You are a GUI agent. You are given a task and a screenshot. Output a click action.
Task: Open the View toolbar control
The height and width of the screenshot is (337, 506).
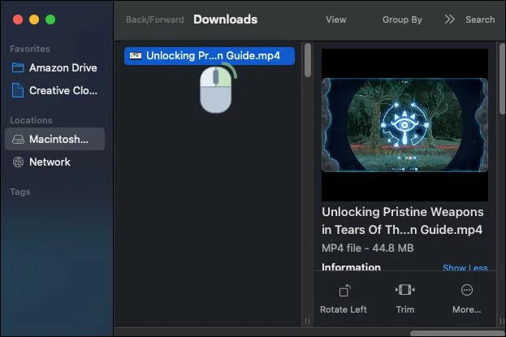[336, 19]
